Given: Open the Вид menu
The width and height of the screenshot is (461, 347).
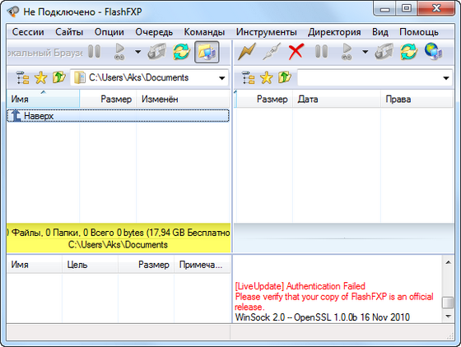Looking at the screenshot, I should tap(380, 32).
